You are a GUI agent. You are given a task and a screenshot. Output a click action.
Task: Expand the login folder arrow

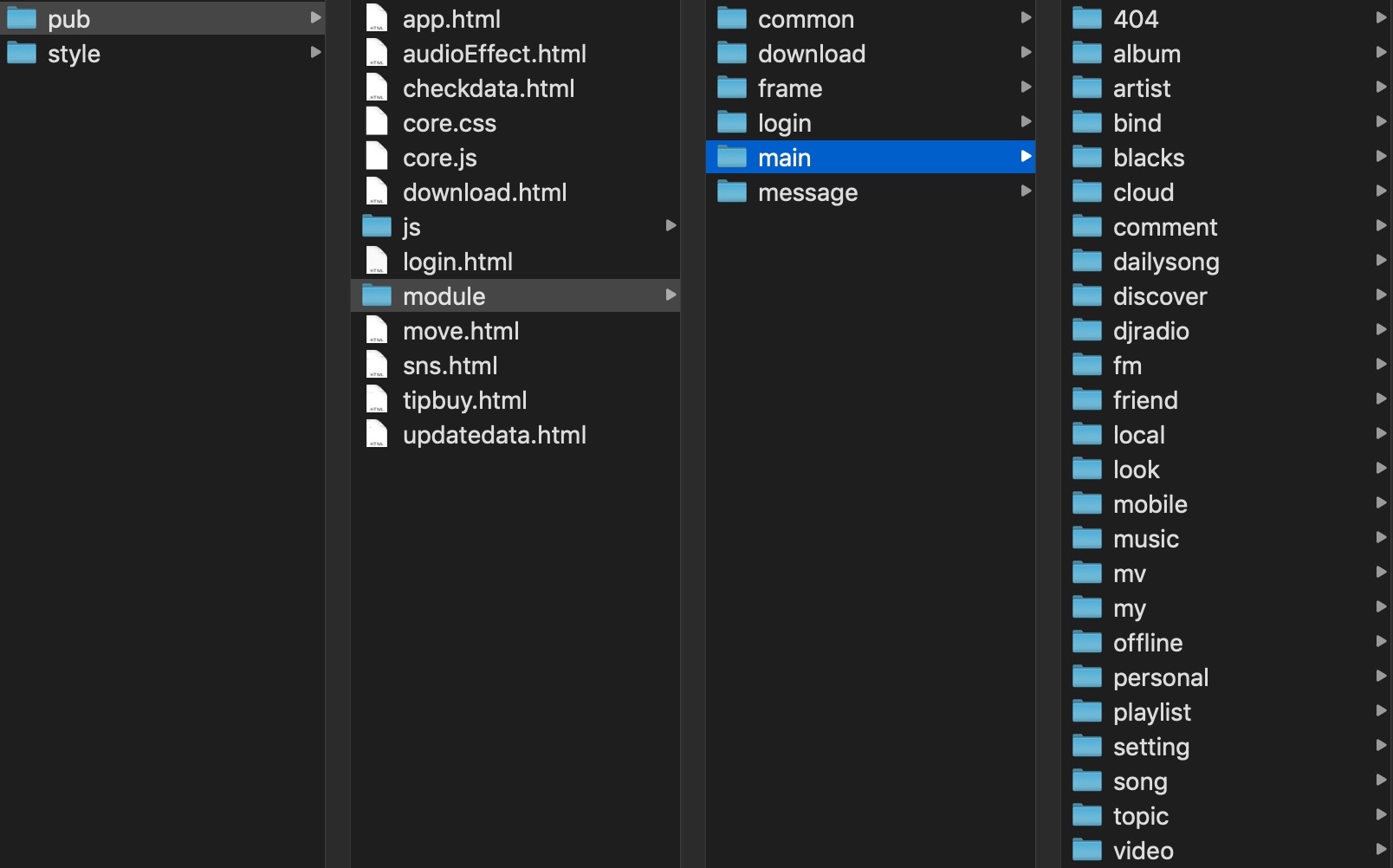(1026, 122)
